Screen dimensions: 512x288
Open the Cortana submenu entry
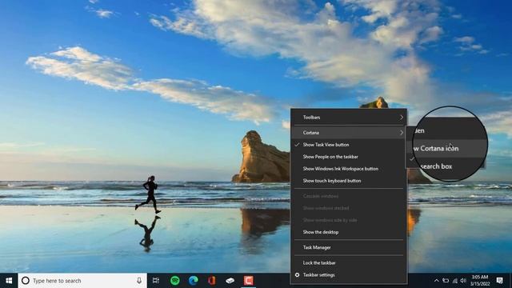click(349, 133)
